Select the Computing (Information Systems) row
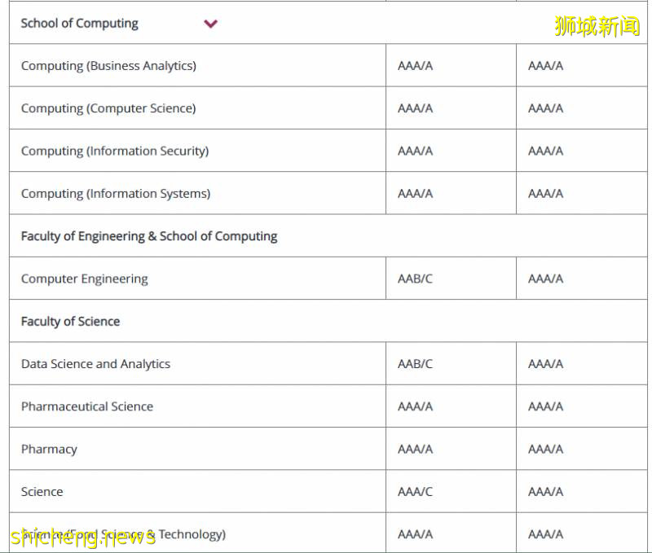 click(114, 194)
